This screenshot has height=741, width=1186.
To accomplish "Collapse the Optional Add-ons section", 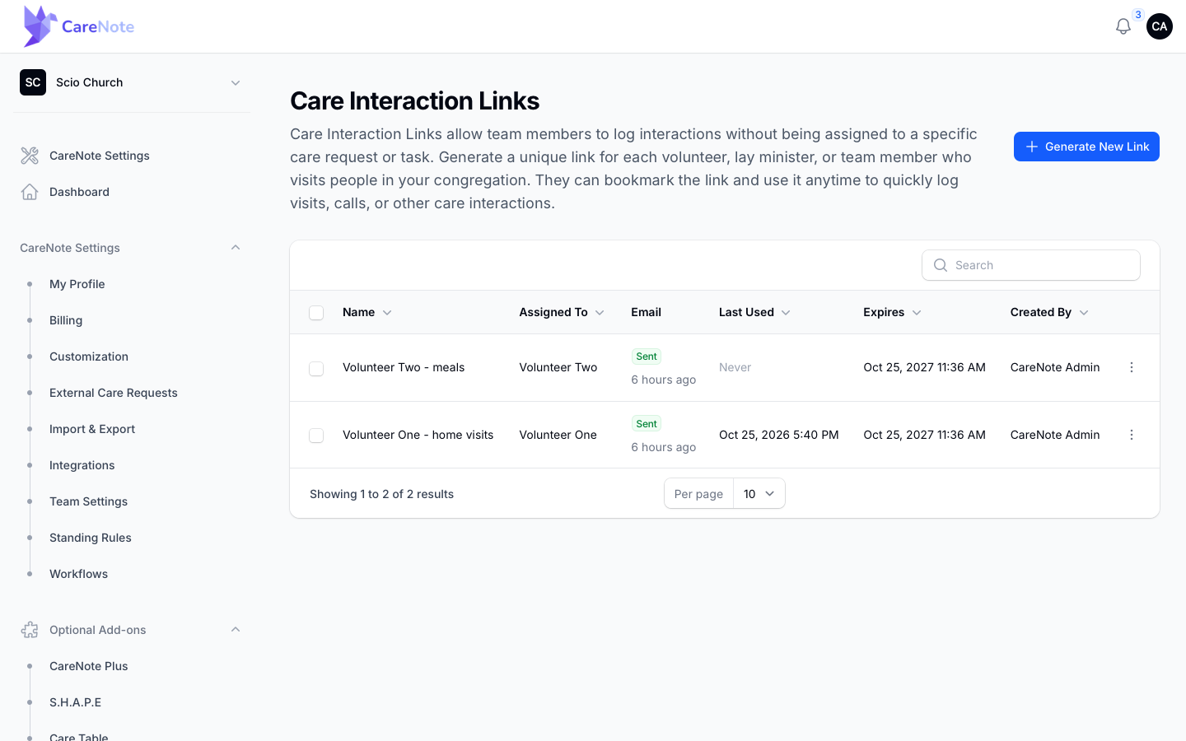I will pos(236,630).
